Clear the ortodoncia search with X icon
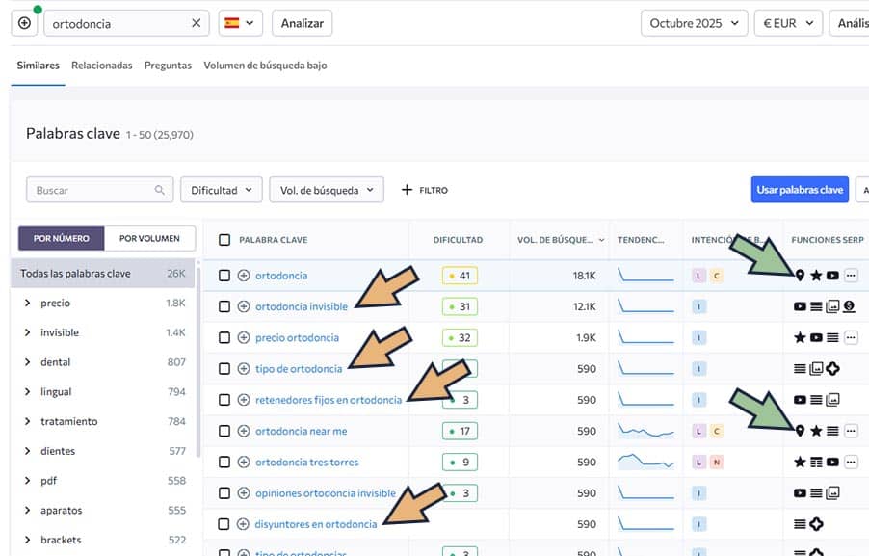 click(x=197, y=23)
